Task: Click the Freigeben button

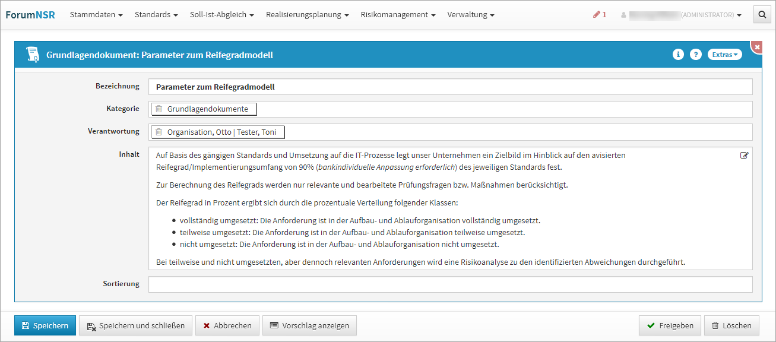Action: (670, 325)
